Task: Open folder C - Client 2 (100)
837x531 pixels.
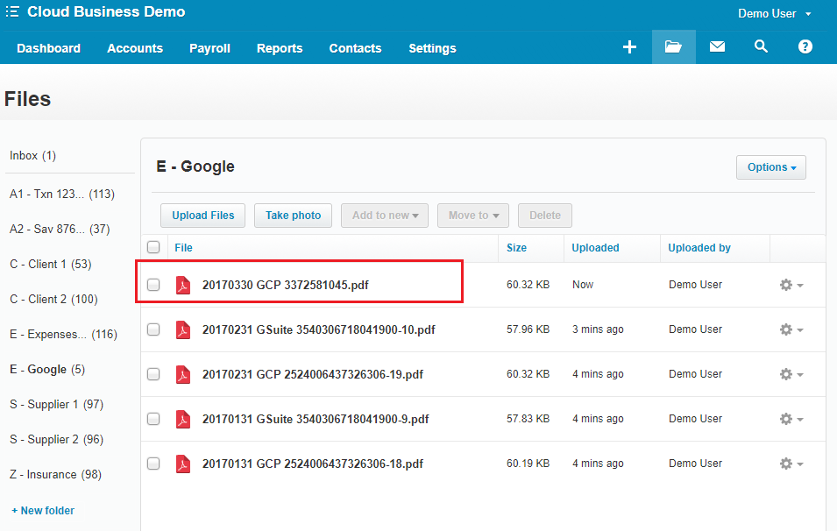Action: 54,300
